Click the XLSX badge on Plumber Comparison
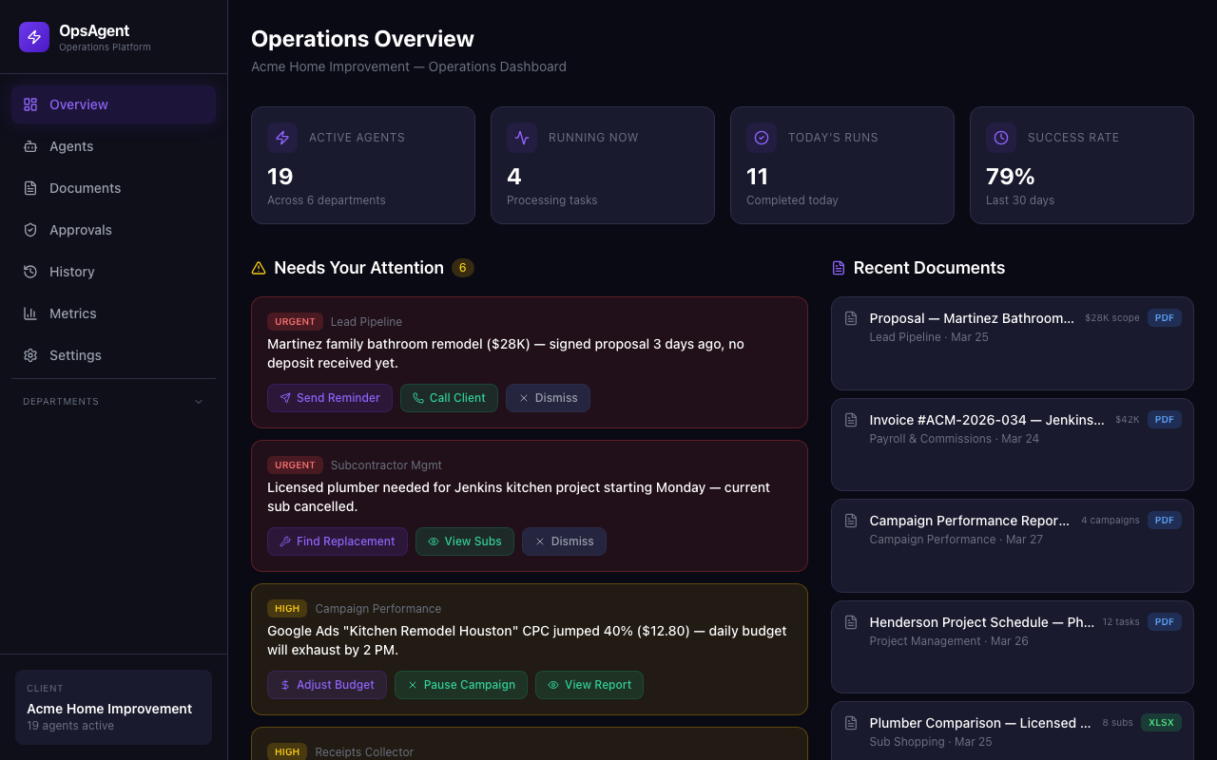The image size is (1217, 760). 1161,722
